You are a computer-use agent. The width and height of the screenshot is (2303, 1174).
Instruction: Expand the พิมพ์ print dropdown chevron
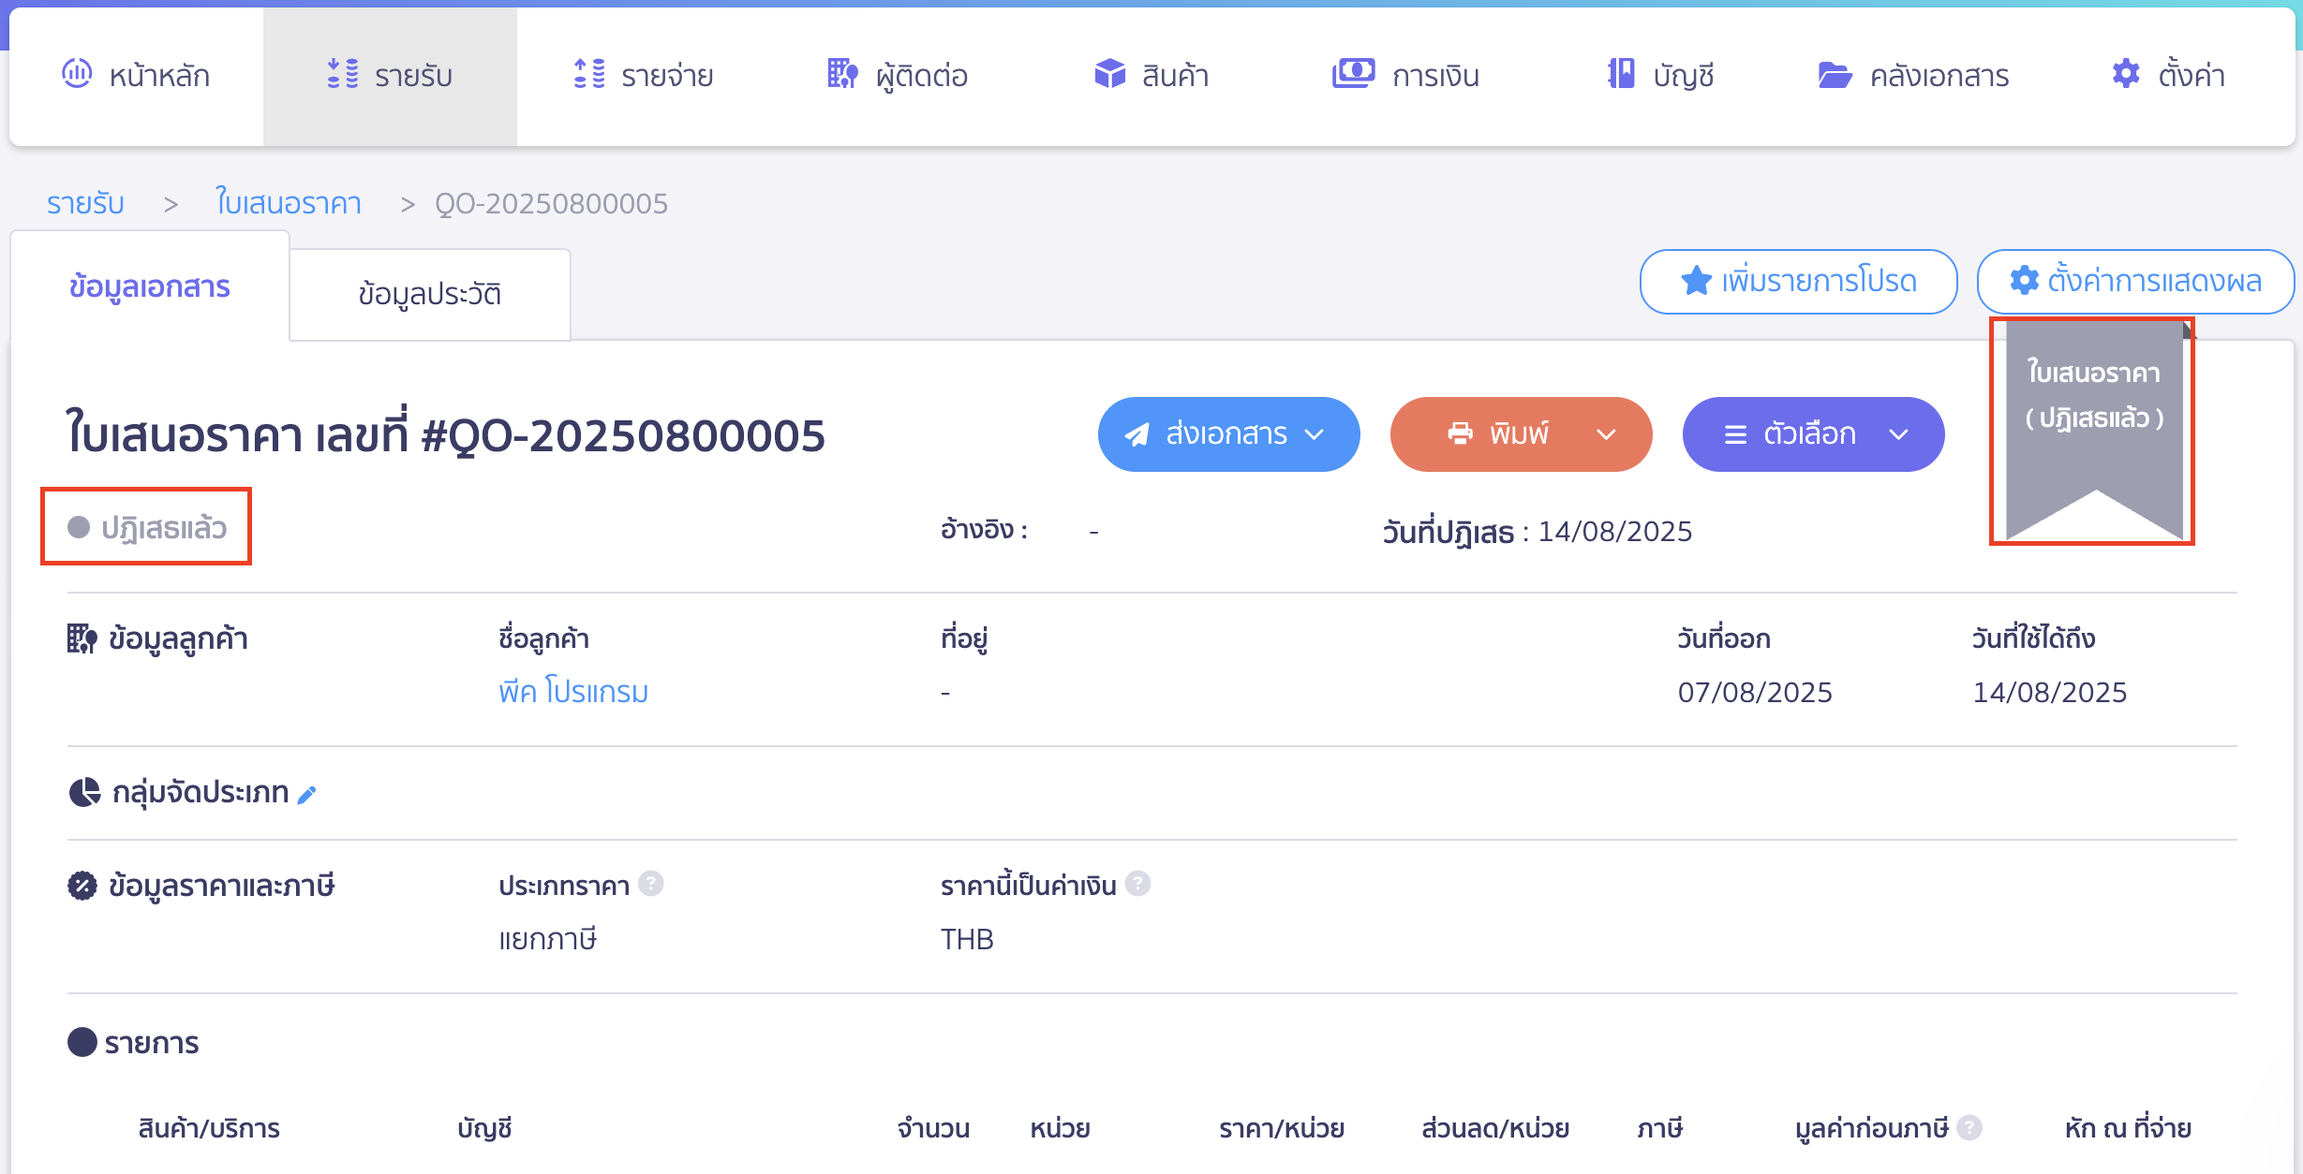pos(1606,434)
